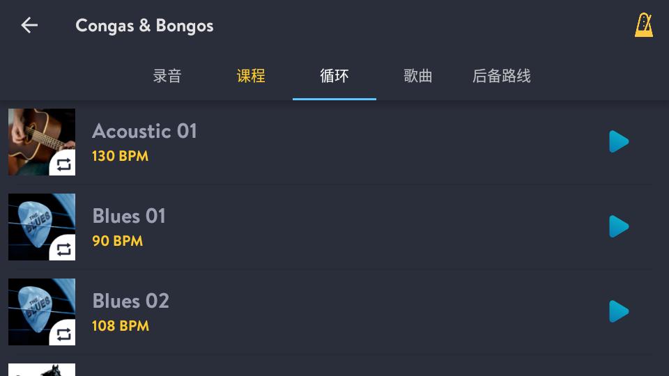Tap loop icon on Blues 02 thumbnail

63,334
